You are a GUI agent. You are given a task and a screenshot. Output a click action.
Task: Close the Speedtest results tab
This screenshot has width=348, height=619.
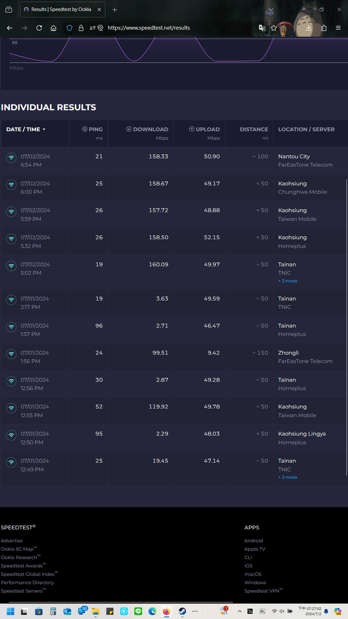pos(99,9)
